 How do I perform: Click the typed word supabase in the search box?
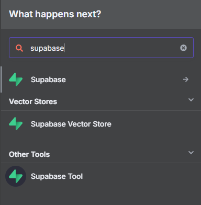click(47, 48)
